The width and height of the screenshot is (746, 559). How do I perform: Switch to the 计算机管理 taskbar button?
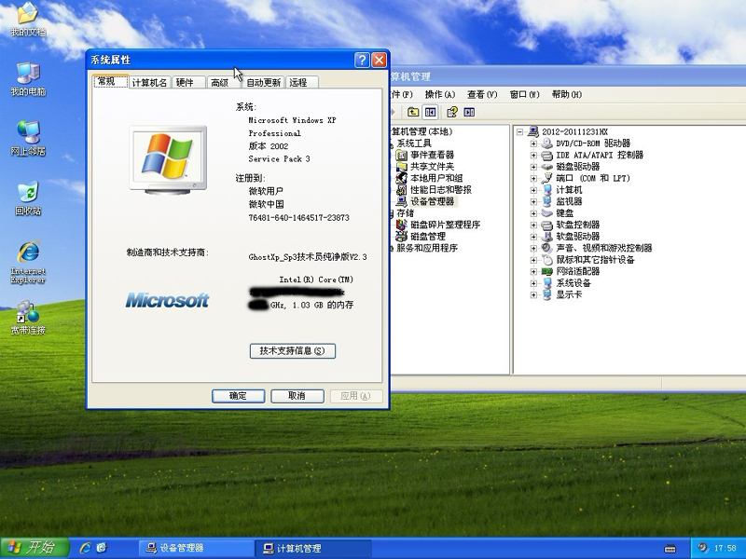click(312, 548)
